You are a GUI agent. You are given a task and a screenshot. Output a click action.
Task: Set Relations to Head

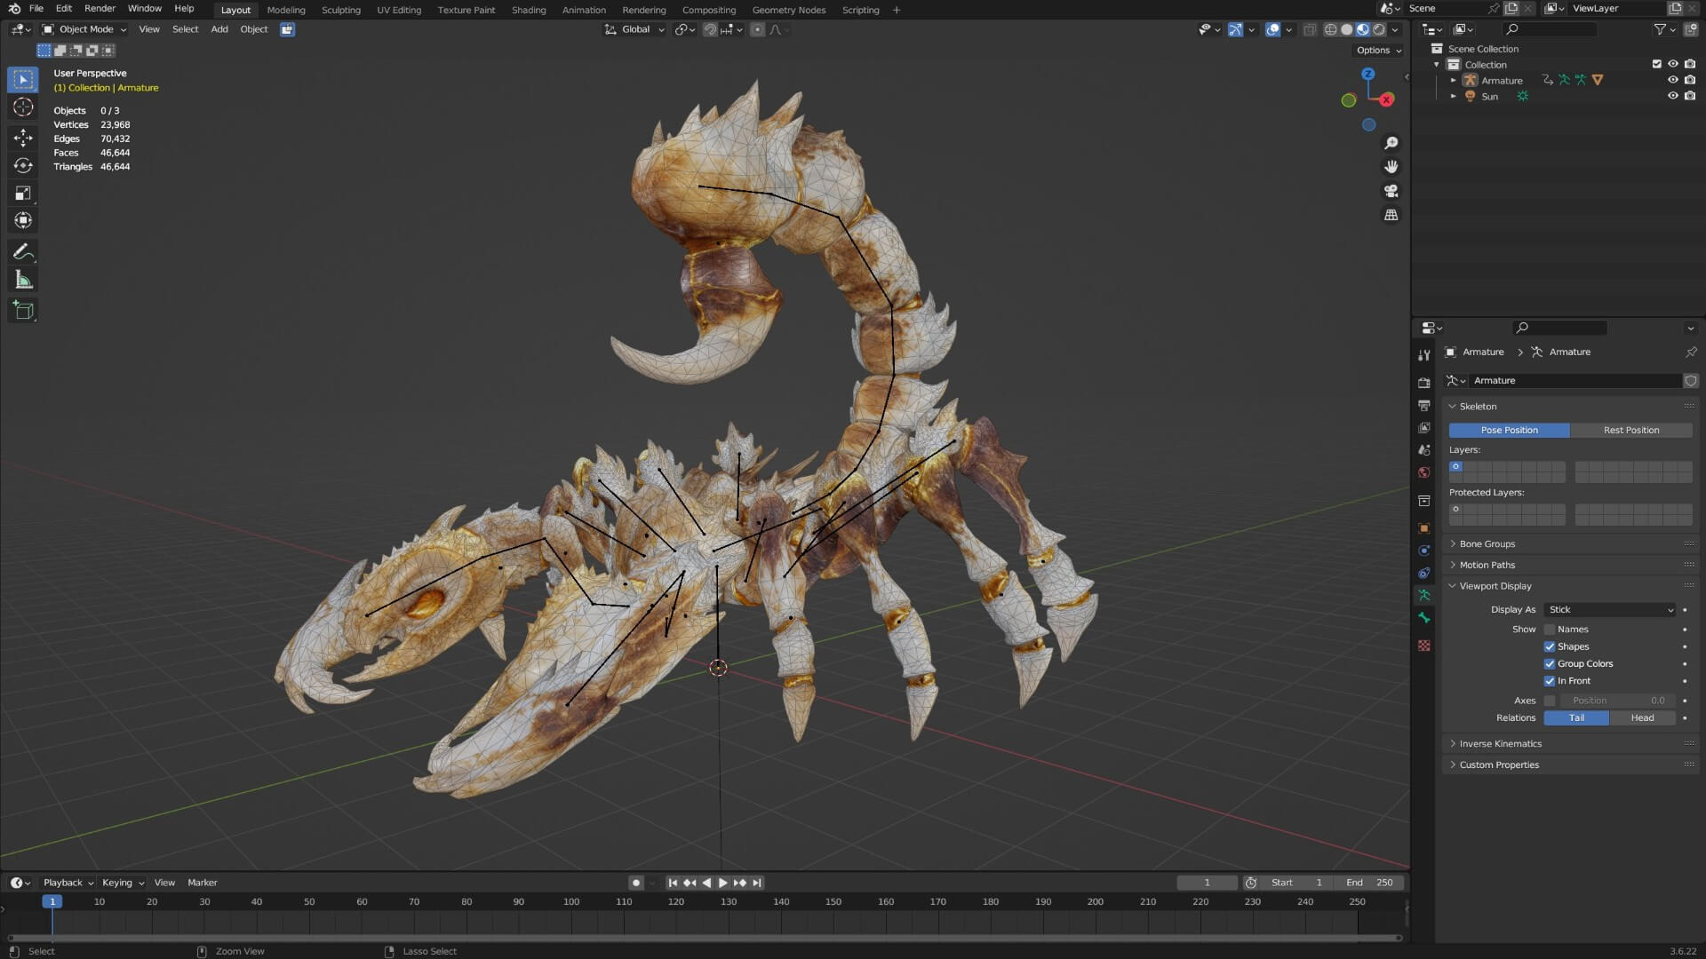1642,718
